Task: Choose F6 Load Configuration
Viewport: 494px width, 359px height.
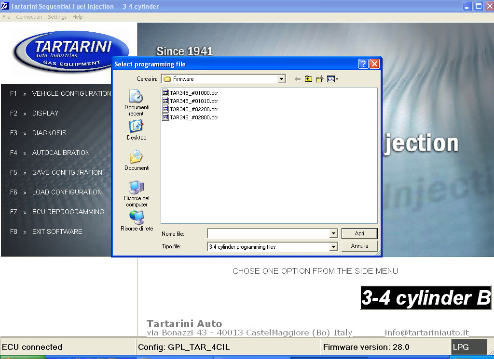Action: pyautogui.click(x=56, y=192)
